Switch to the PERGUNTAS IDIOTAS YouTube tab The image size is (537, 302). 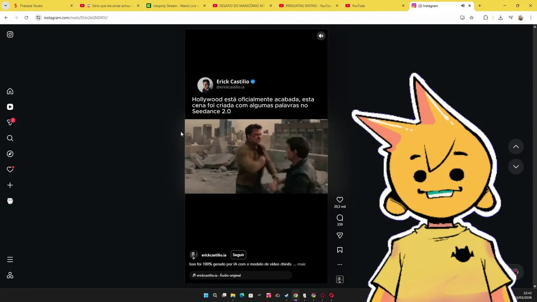pyautogui.click(x=309, y=6)
